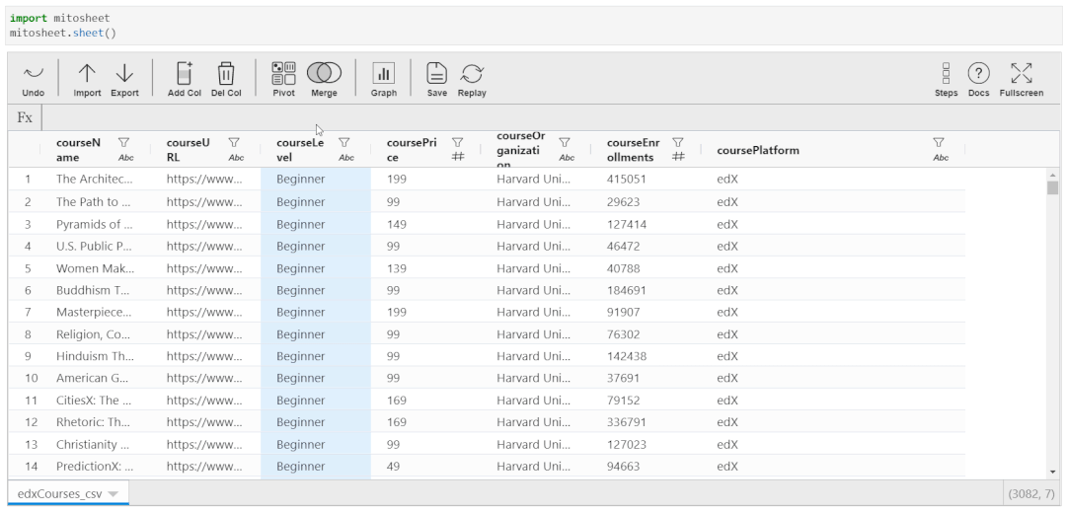Select enrollments cell '415051'
1066x512 pixels.
(x=646, y=180)
